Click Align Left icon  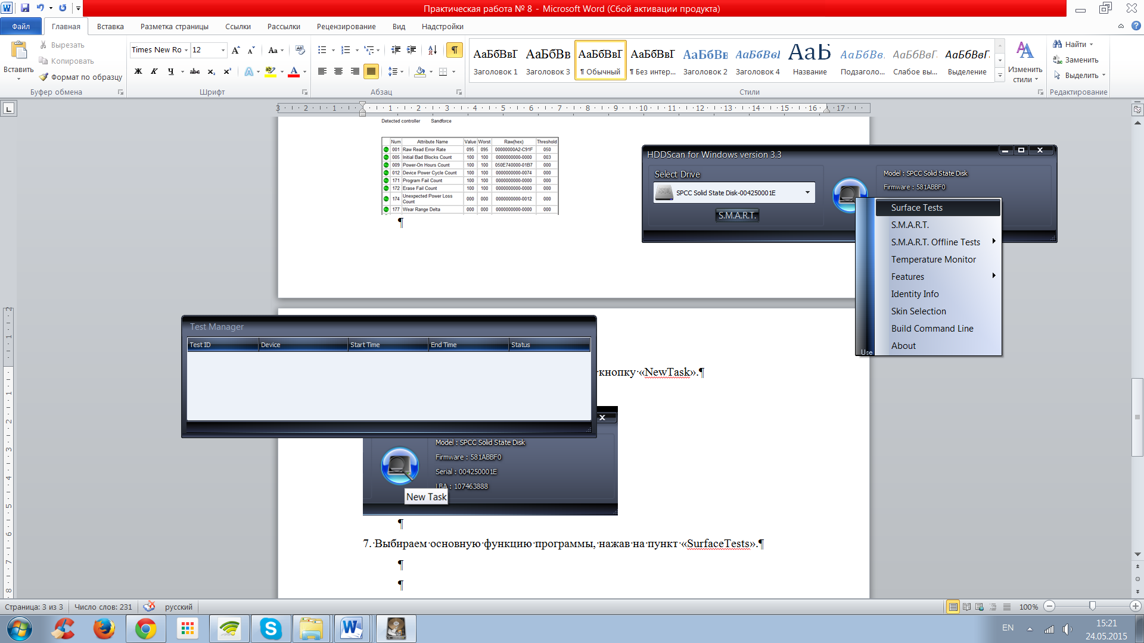click(322, 71)
